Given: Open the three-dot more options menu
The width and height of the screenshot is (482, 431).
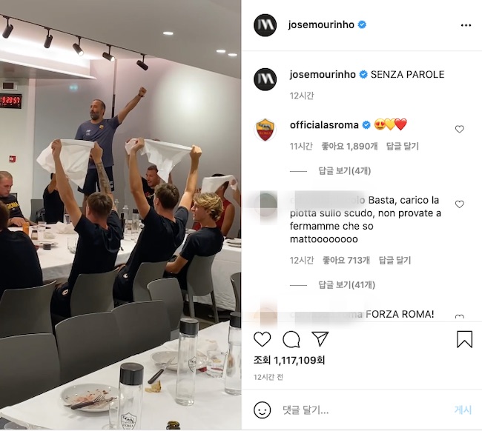Looking at the screenshot, I should pyautogui.click(x=466, y=25).
